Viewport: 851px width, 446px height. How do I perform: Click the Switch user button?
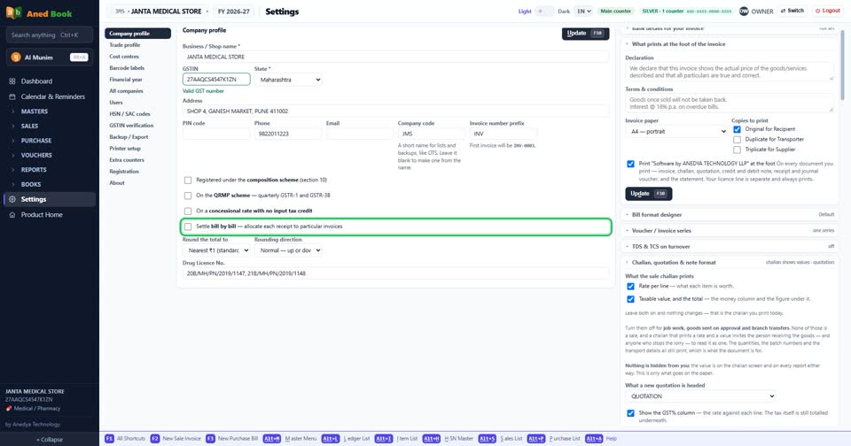(x=792, y=11)
